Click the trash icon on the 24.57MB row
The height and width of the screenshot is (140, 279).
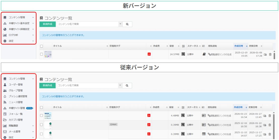click(x=270, y=54)
